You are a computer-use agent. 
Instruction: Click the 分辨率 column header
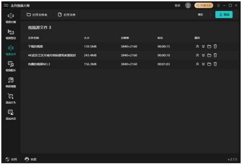pos(125,38)
